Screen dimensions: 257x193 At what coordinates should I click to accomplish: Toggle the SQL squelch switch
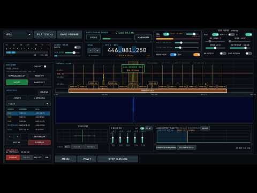[166, 34]
